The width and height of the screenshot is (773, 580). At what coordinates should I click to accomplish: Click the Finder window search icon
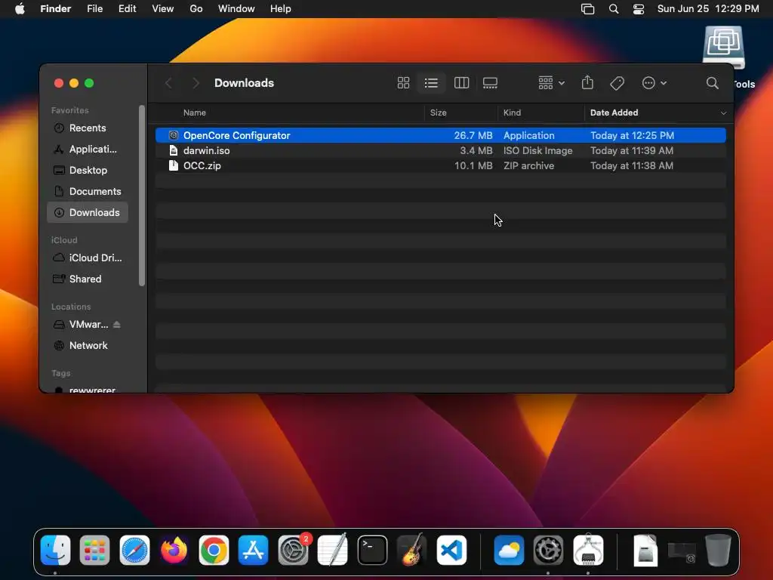coord(713,83)
